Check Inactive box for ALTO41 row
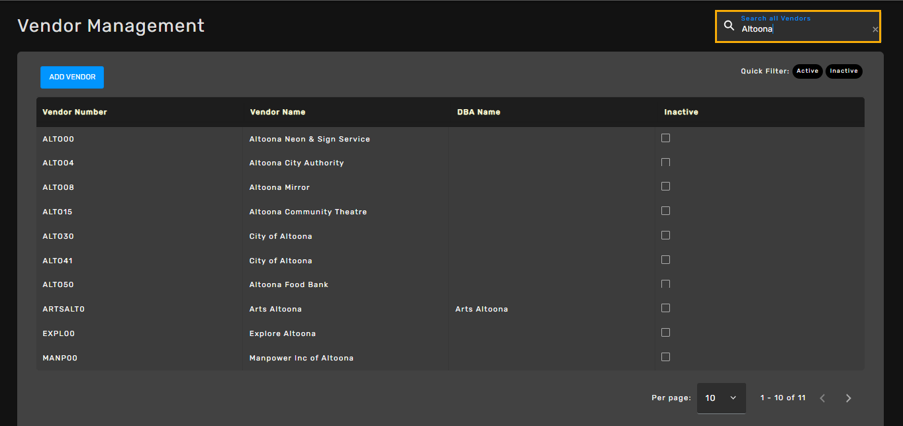 (x=665, y=260)
